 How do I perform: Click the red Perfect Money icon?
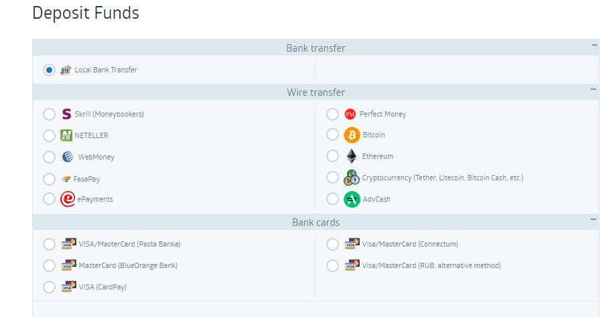pos(350,114)
